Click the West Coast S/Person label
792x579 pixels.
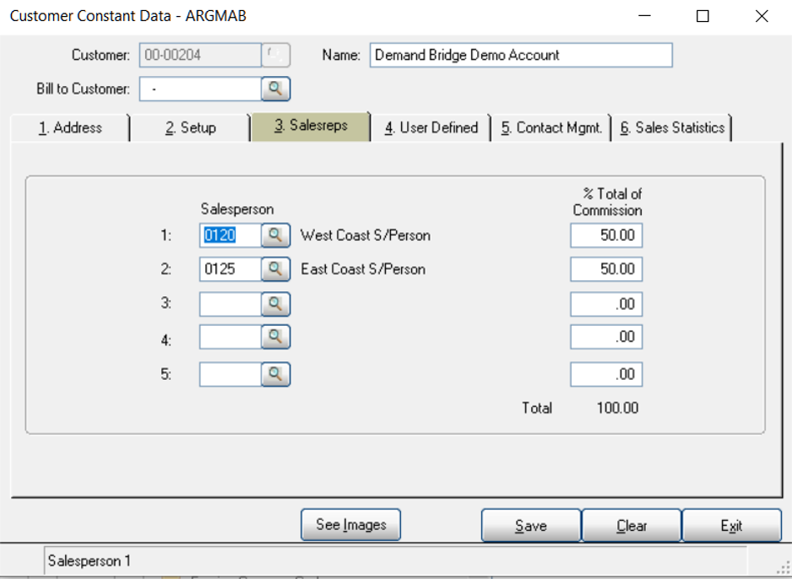(366, 235)
